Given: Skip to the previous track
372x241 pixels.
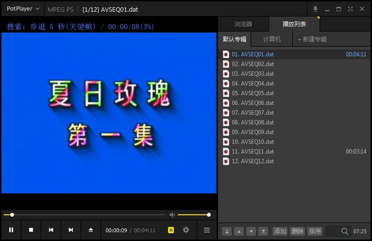Looking at the screenshot, I should [51, 230].
